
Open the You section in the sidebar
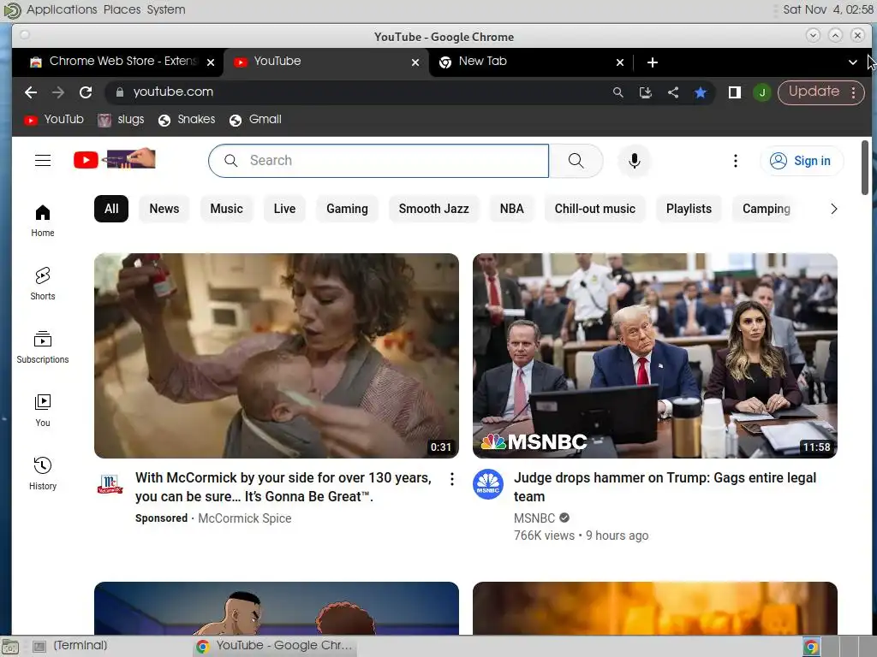(43, 411)
